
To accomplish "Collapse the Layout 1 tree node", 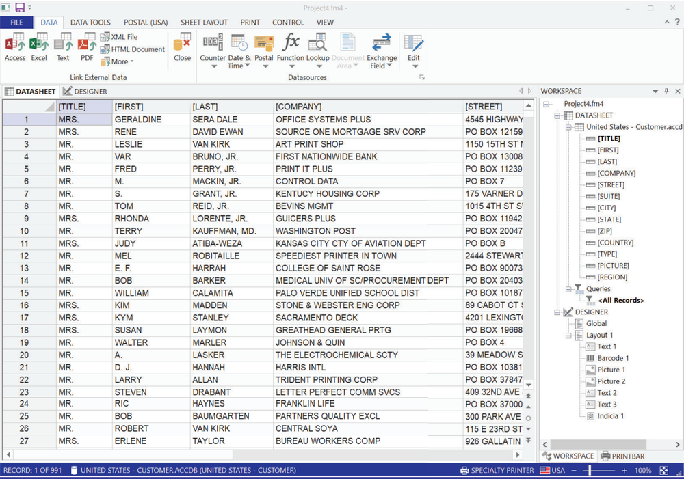I will coord(569,336).
